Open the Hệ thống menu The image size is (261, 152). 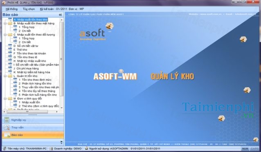[11, 9]
